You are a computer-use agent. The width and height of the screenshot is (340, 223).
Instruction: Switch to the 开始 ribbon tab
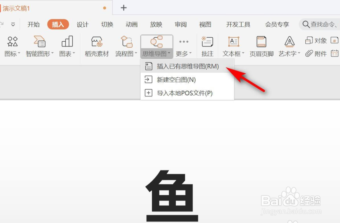pos(33,24)
